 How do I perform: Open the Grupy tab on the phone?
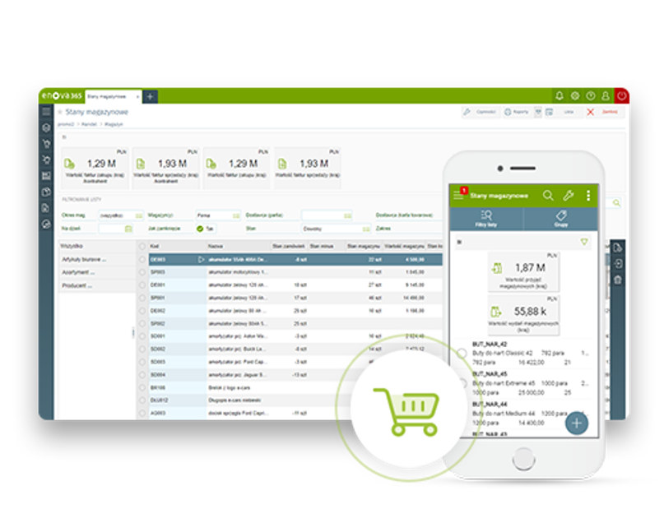click(x=561, y=219)
